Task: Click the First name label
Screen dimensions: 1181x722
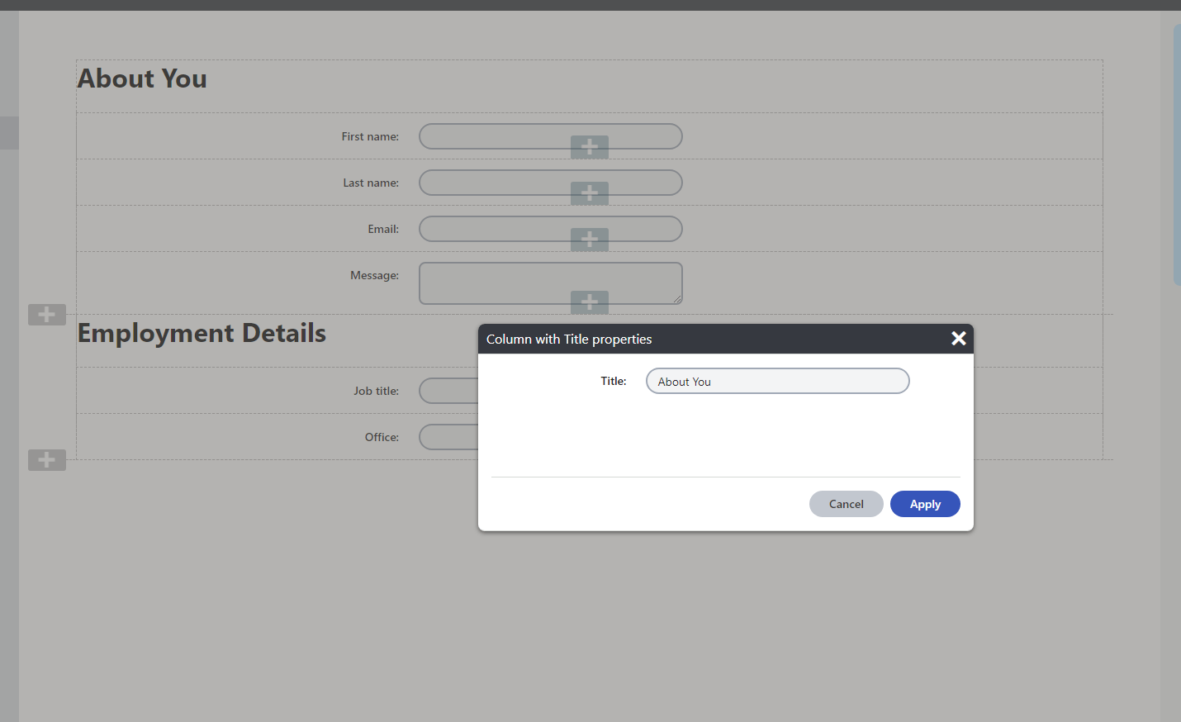Action: (x=370, y=136)
